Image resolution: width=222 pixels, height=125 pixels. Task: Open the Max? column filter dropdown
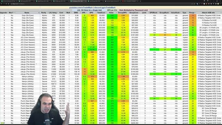coord(15,13)
